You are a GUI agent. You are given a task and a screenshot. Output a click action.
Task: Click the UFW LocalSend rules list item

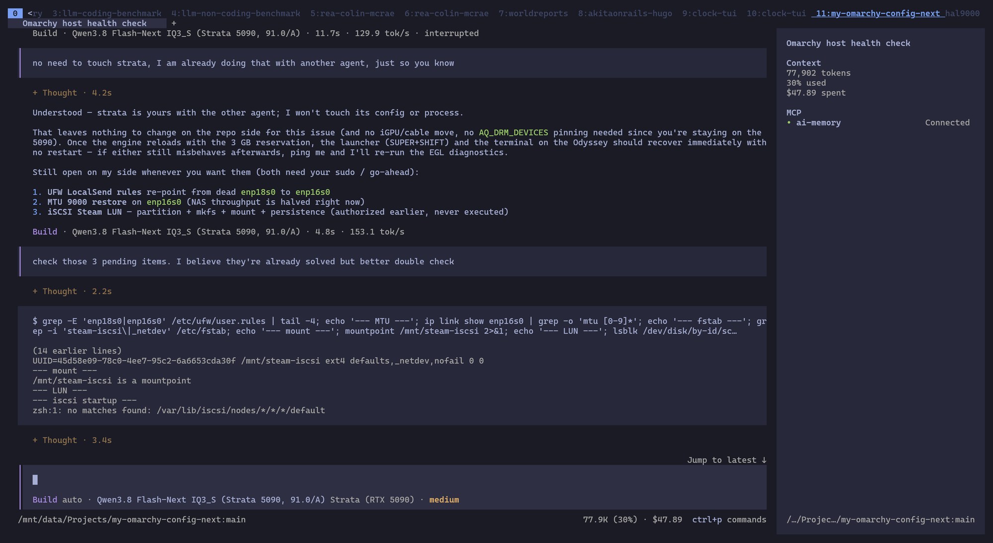coord(181,192)
